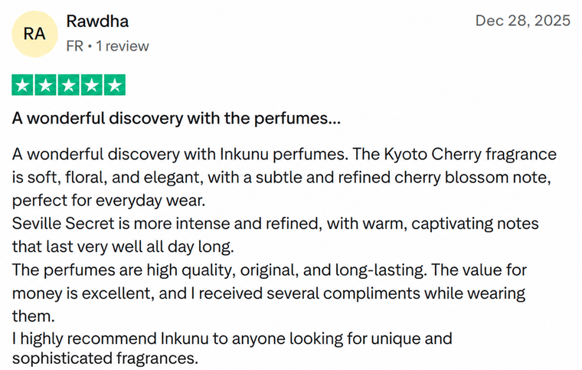Click the words "Inkunu perfumes" in first sentence
This screenshot has height=370, width=582.
pos(282,154)
